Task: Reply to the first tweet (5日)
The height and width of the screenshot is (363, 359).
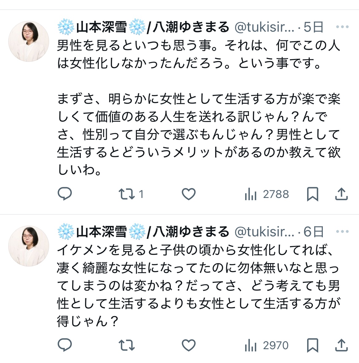Action: 65,194
